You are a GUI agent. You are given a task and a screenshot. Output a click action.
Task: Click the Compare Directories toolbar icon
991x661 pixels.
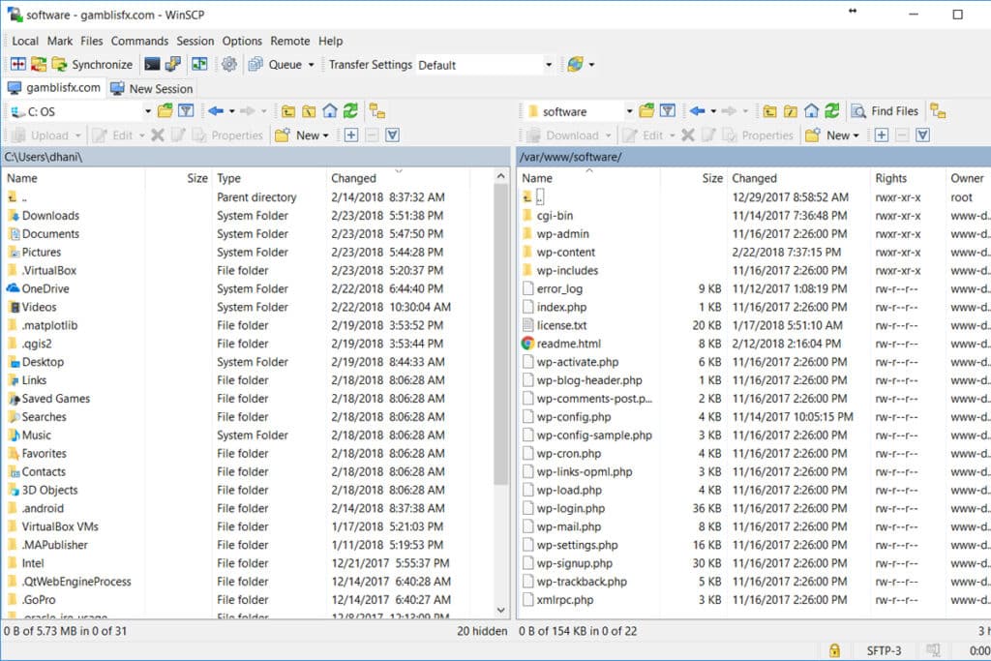point(18,65)
